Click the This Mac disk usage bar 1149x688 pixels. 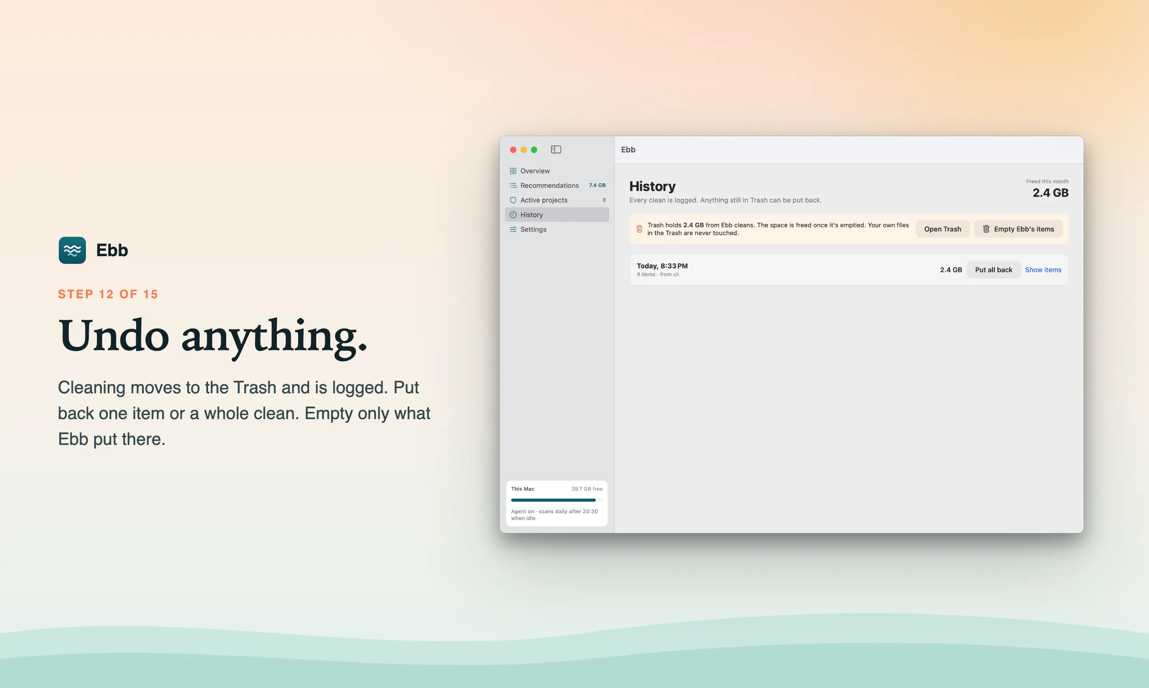click(556, 500)
